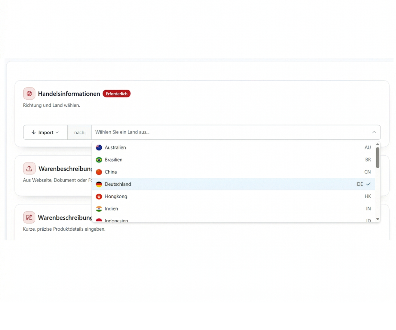This screenshot has height=330, width=396.
Task: Click the Australian flag icon
Action: (x=99, y=148)
